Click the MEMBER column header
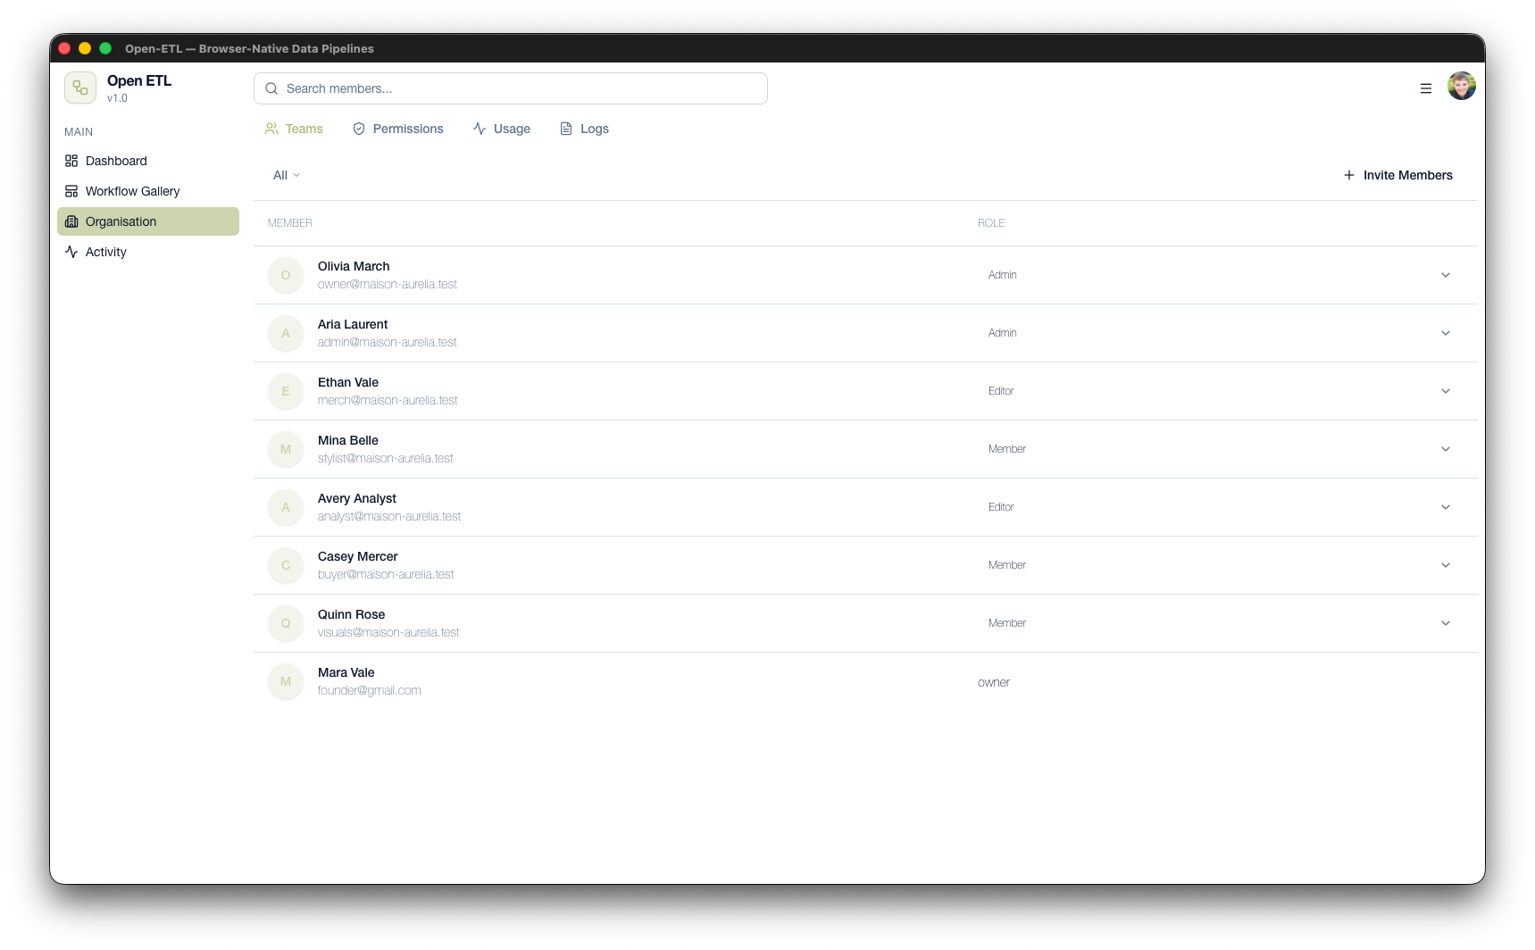 tap(290, 223)
